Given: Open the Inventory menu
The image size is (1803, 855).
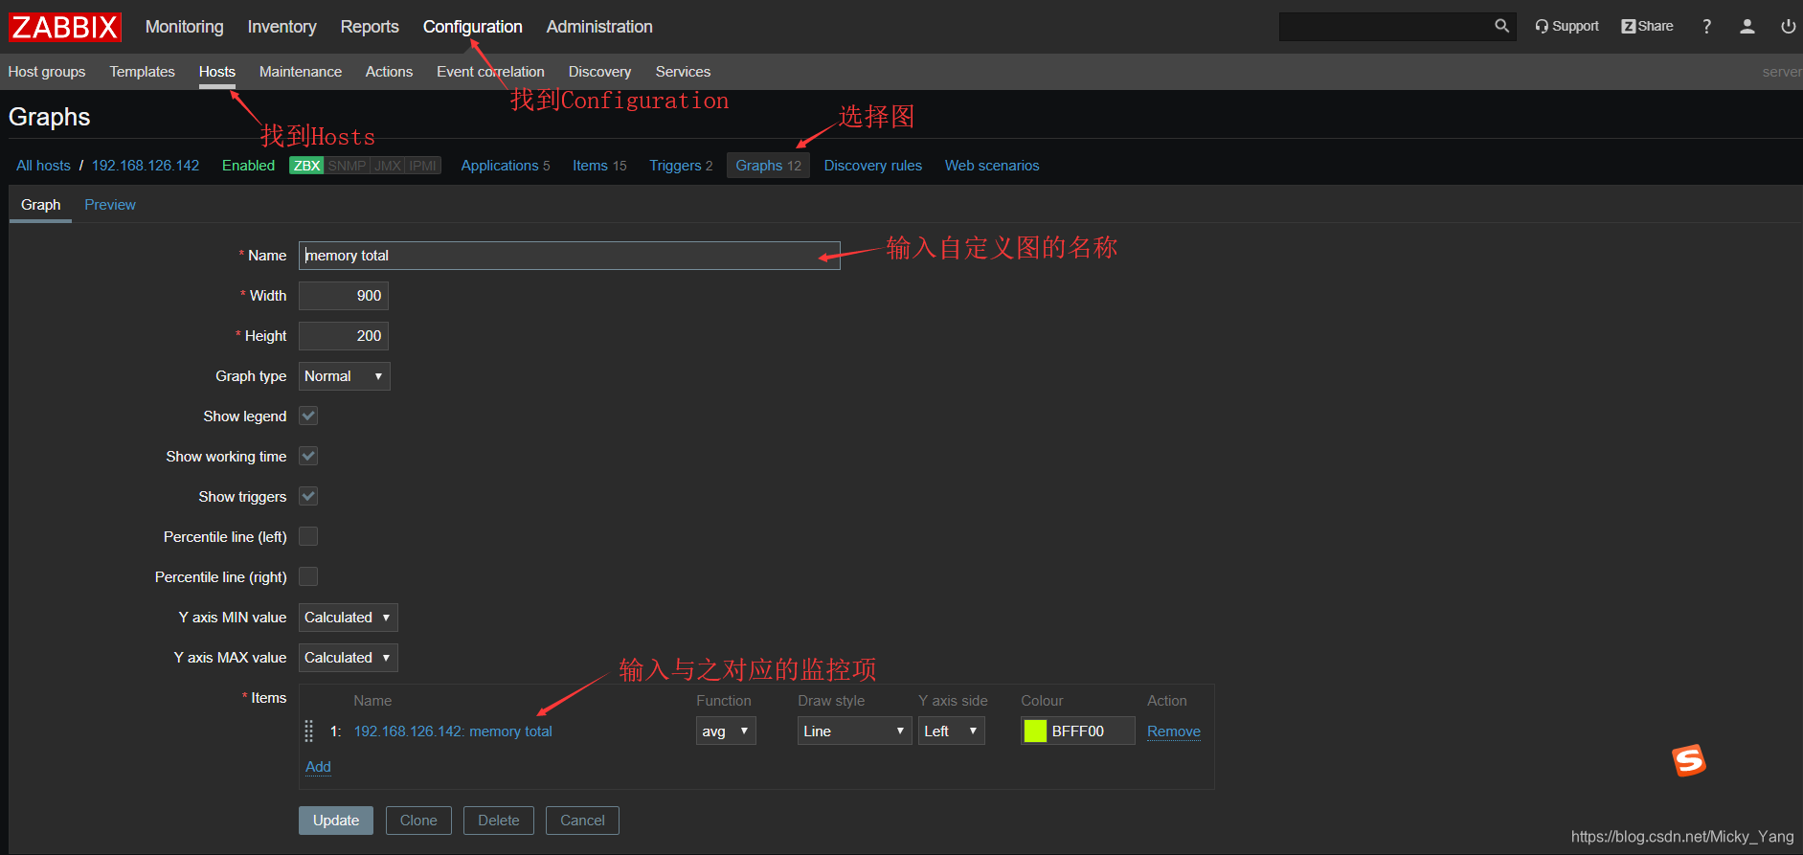Looking at the screenshot, I should 282,27.
